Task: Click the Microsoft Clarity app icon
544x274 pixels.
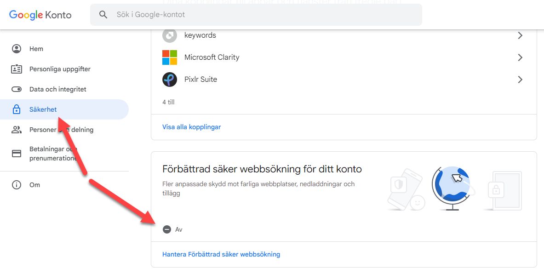Action: pos(170,57)
